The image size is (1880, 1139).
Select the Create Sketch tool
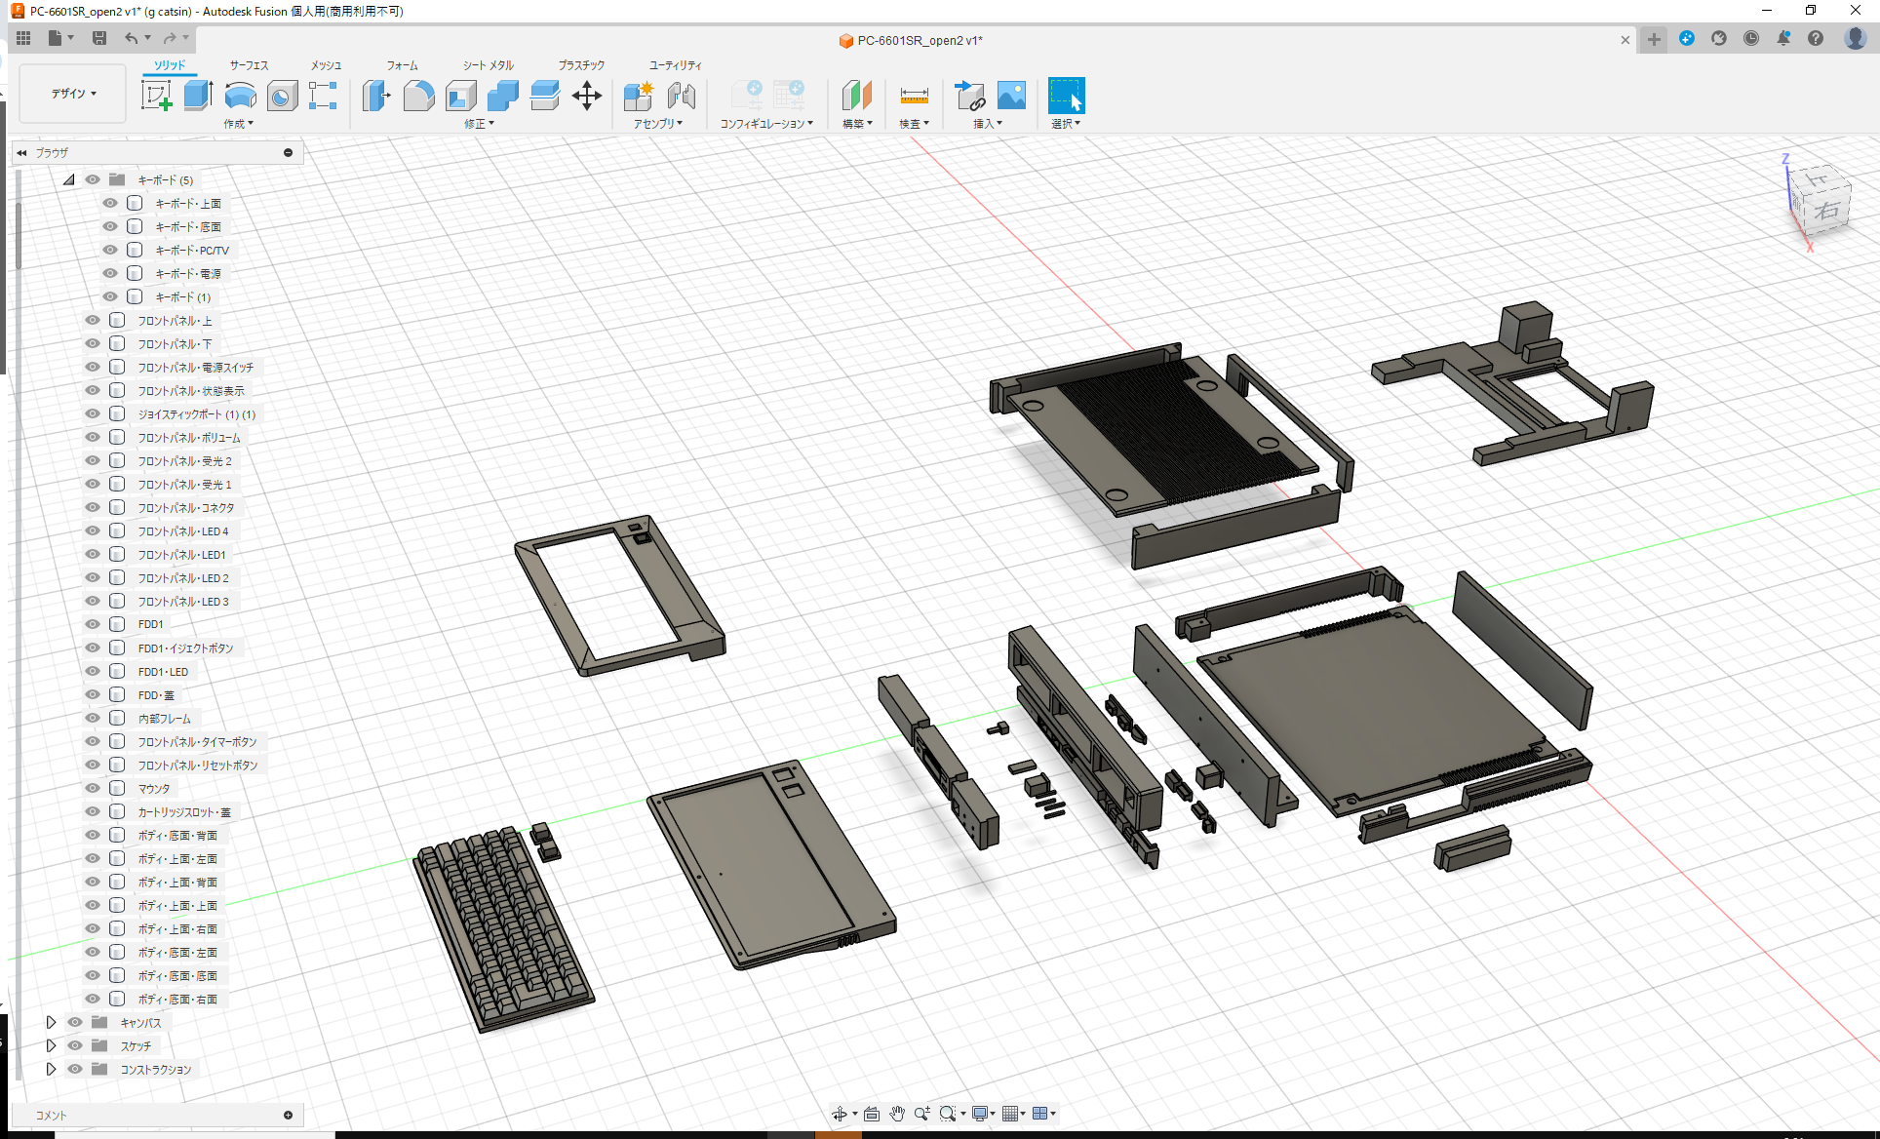coord(157,96)
